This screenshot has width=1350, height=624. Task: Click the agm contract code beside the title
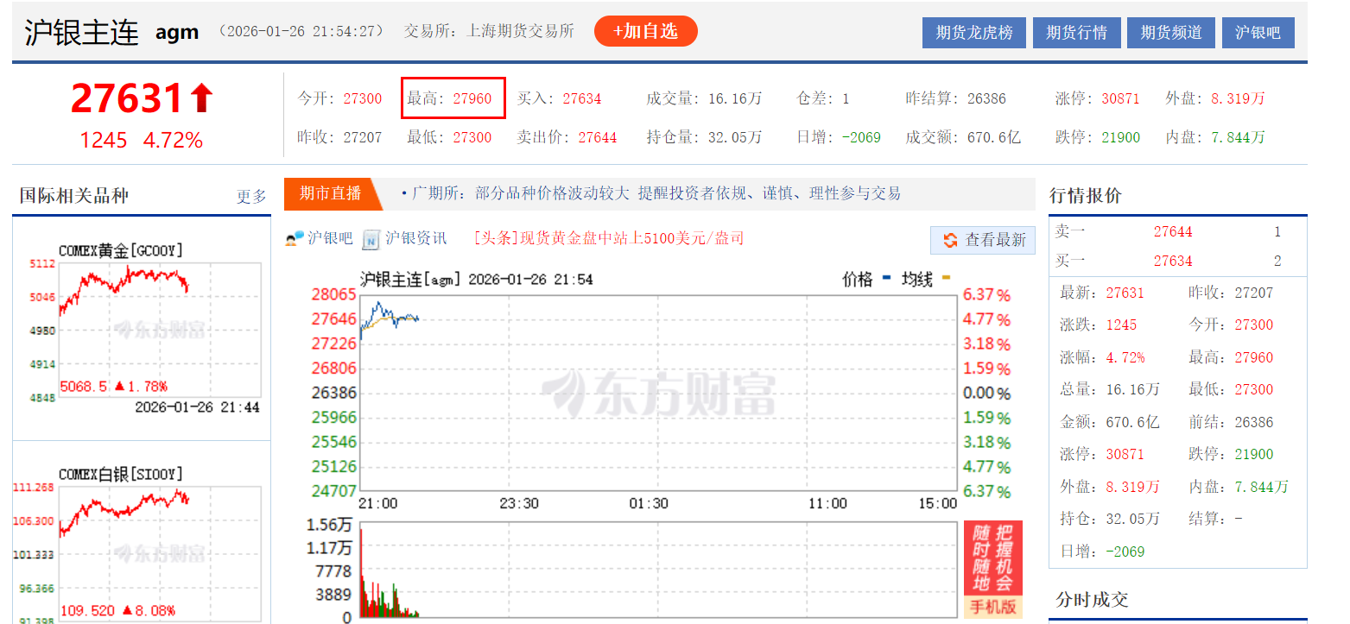pos(177,33)
